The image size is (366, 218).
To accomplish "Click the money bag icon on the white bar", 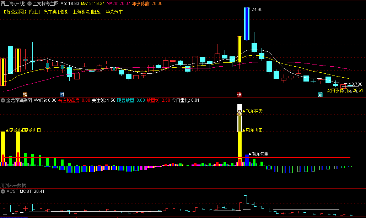I will 239,113.
